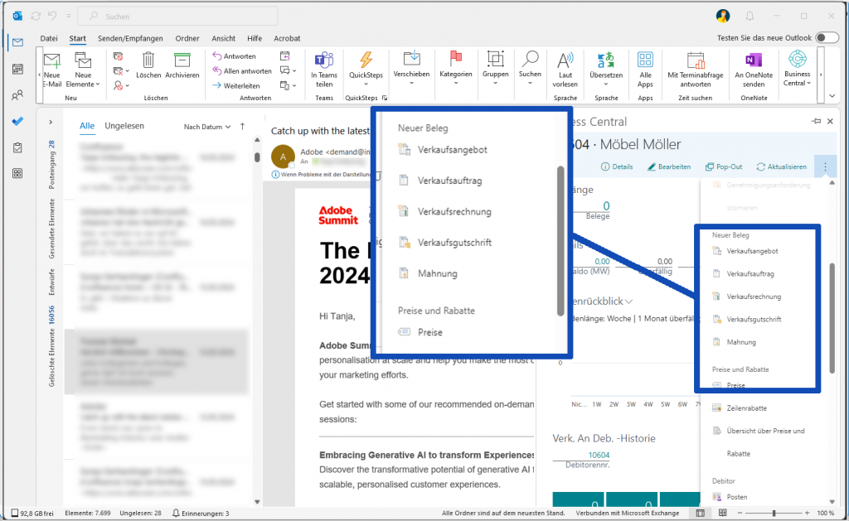Open the Tasks clipboard module
The height and width of the screenshot is (521, 849).
click(18, 147)
